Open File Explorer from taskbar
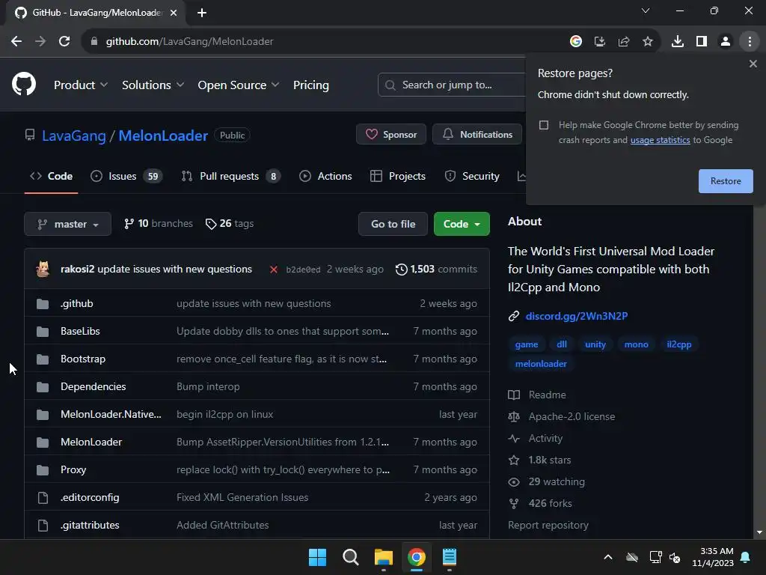 (384, 557)
